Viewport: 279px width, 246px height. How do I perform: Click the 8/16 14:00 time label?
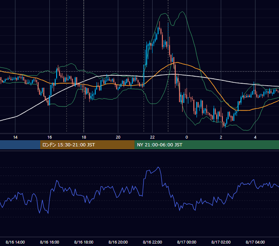click(15, 242)
